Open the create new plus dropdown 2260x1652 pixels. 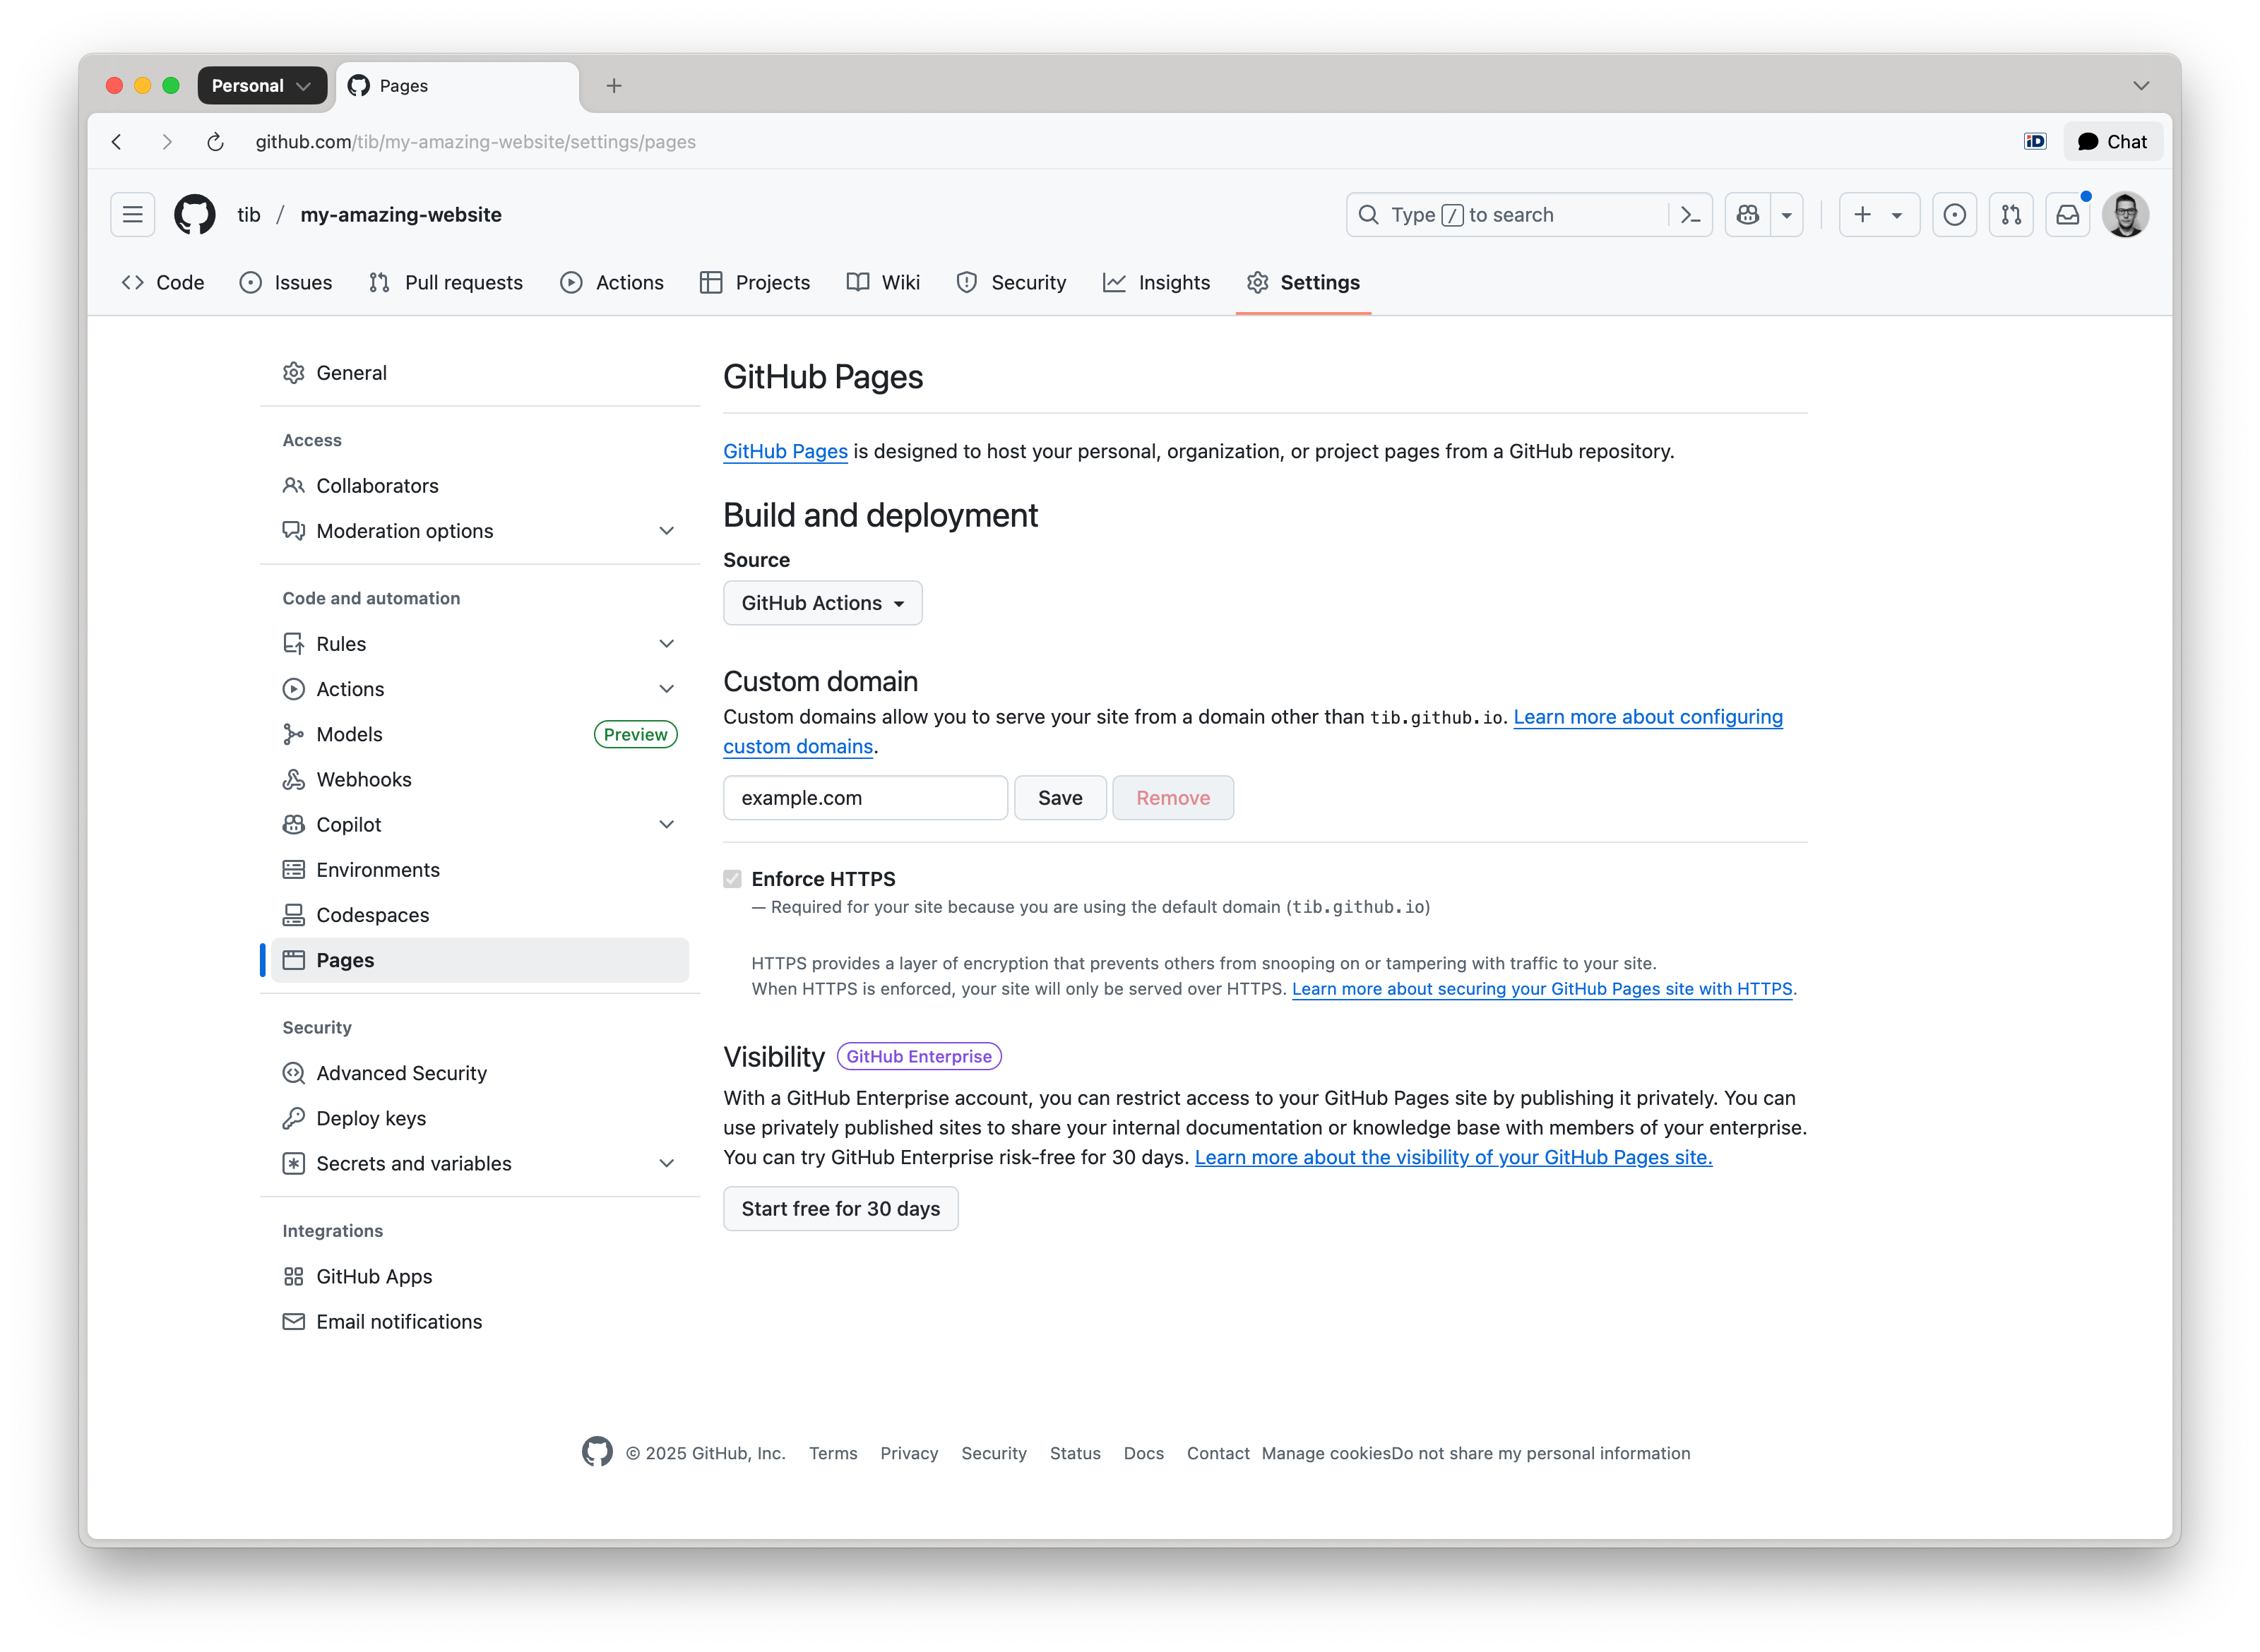pos(1879,215)
